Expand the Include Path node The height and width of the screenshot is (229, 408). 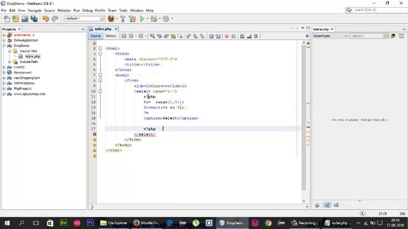click(x=10, y=62)
